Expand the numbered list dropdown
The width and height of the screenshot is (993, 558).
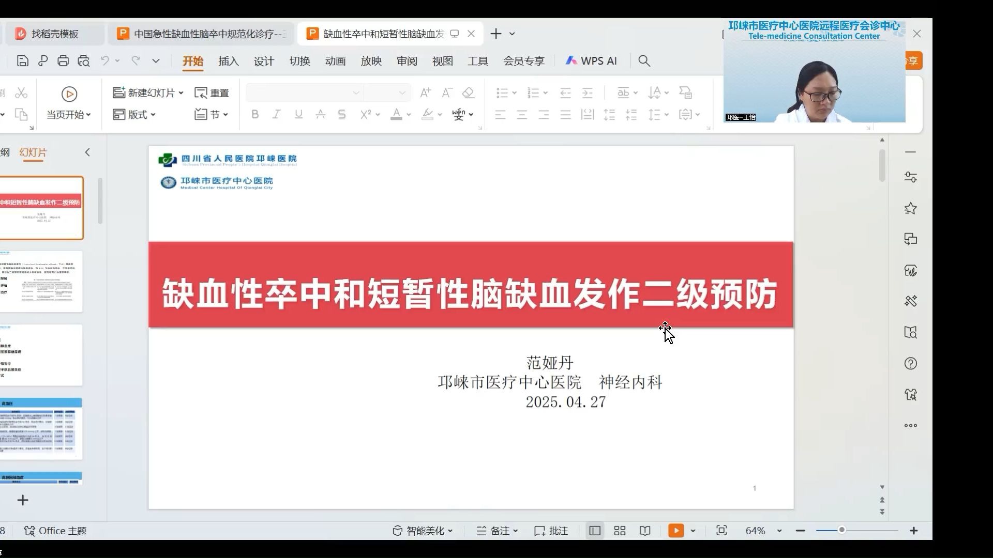click(545, 93)
